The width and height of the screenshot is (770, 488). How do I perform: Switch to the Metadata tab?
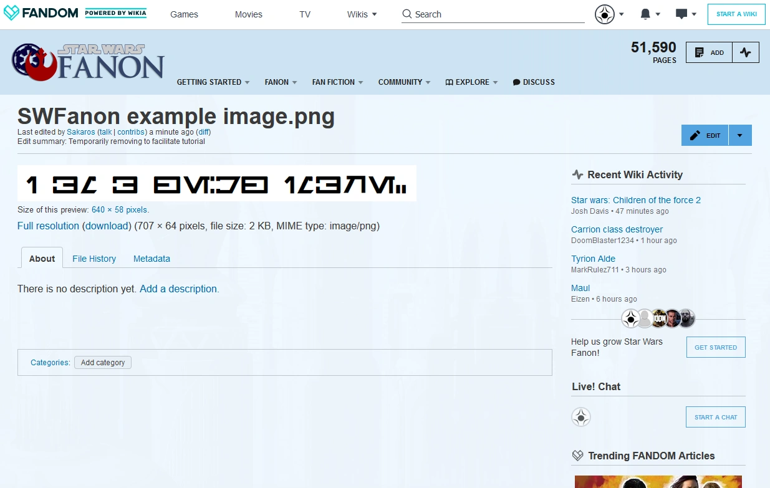coord(152,259)
